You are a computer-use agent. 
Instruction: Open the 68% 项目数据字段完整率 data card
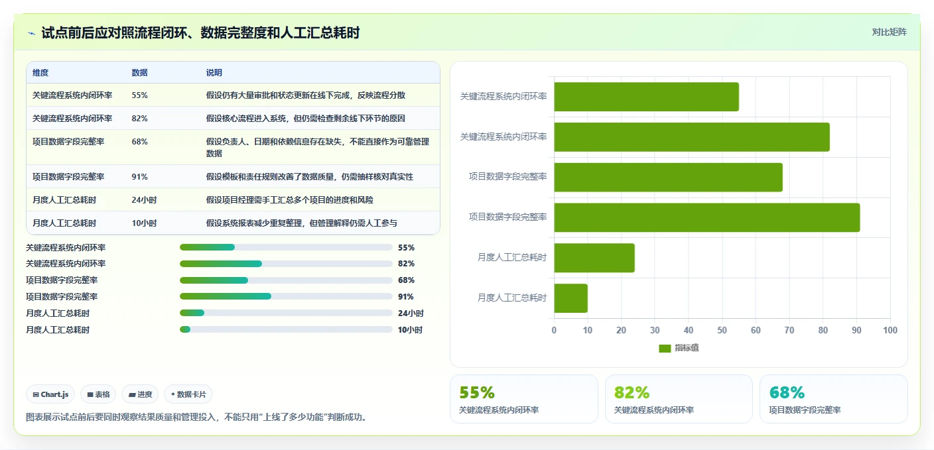(834, 399)
